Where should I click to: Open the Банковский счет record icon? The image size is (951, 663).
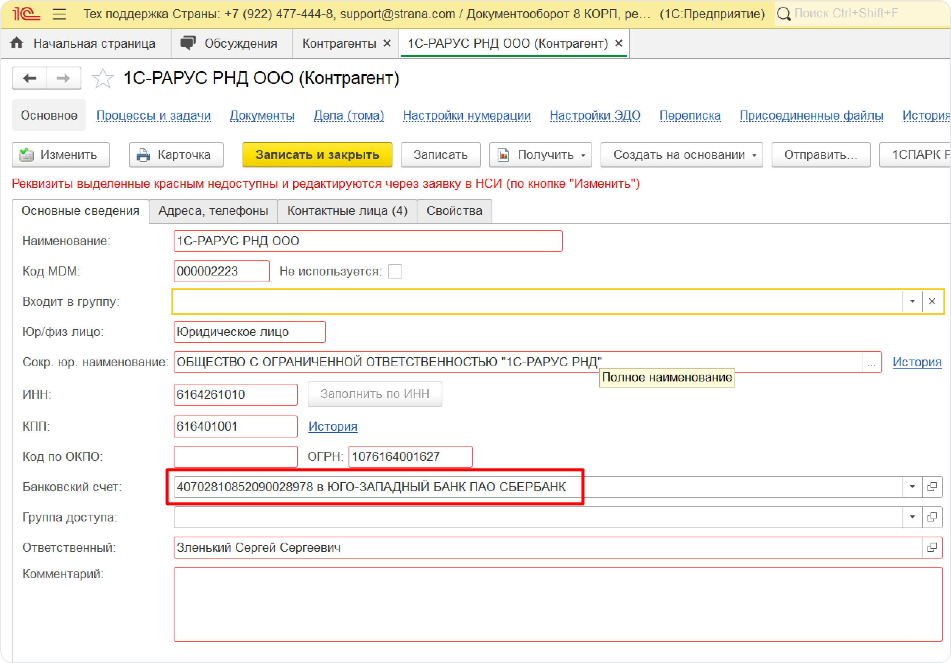932,487
